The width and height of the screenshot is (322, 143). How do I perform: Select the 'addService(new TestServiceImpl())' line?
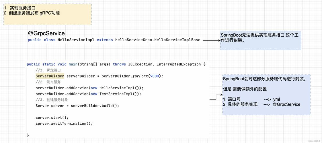[x=89, y=94]
